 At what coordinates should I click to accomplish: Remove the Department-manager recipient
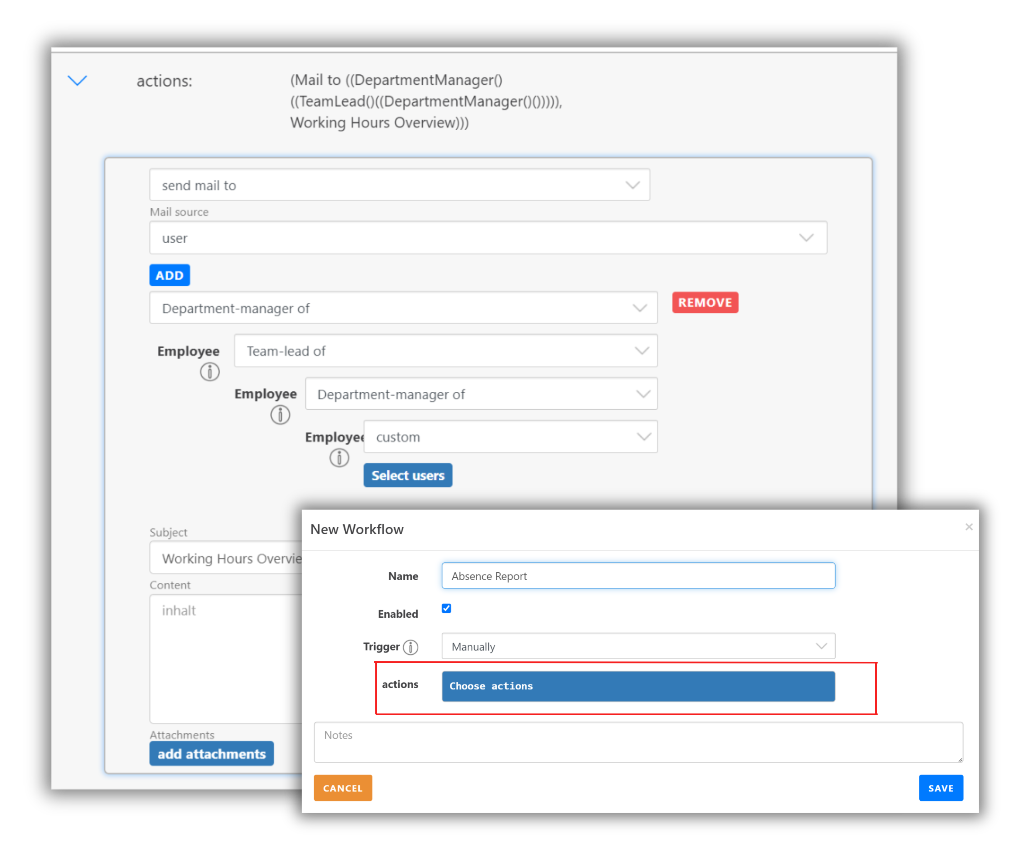(x=705, y=302)
